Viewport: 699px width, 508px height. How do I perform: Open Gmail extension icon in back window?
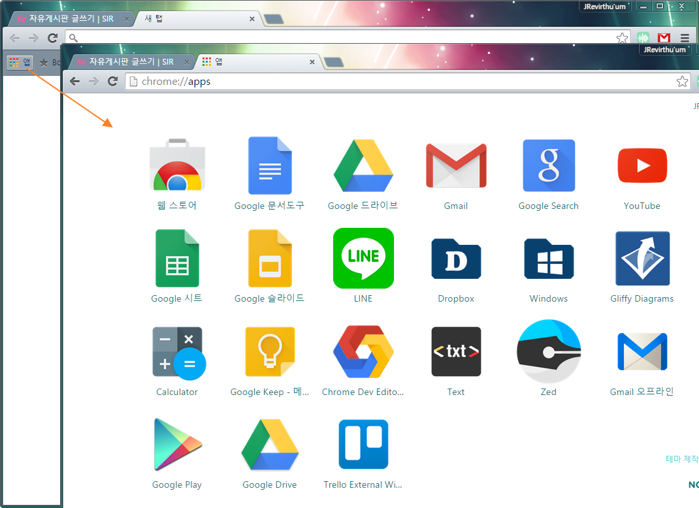[x=664, y=38]
